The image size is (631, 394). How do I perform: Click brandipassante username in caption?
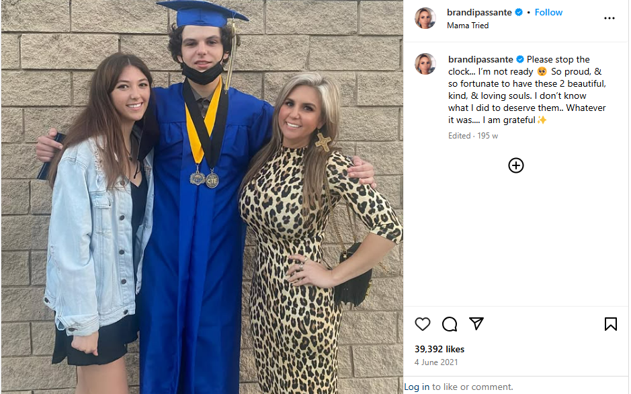480,59
